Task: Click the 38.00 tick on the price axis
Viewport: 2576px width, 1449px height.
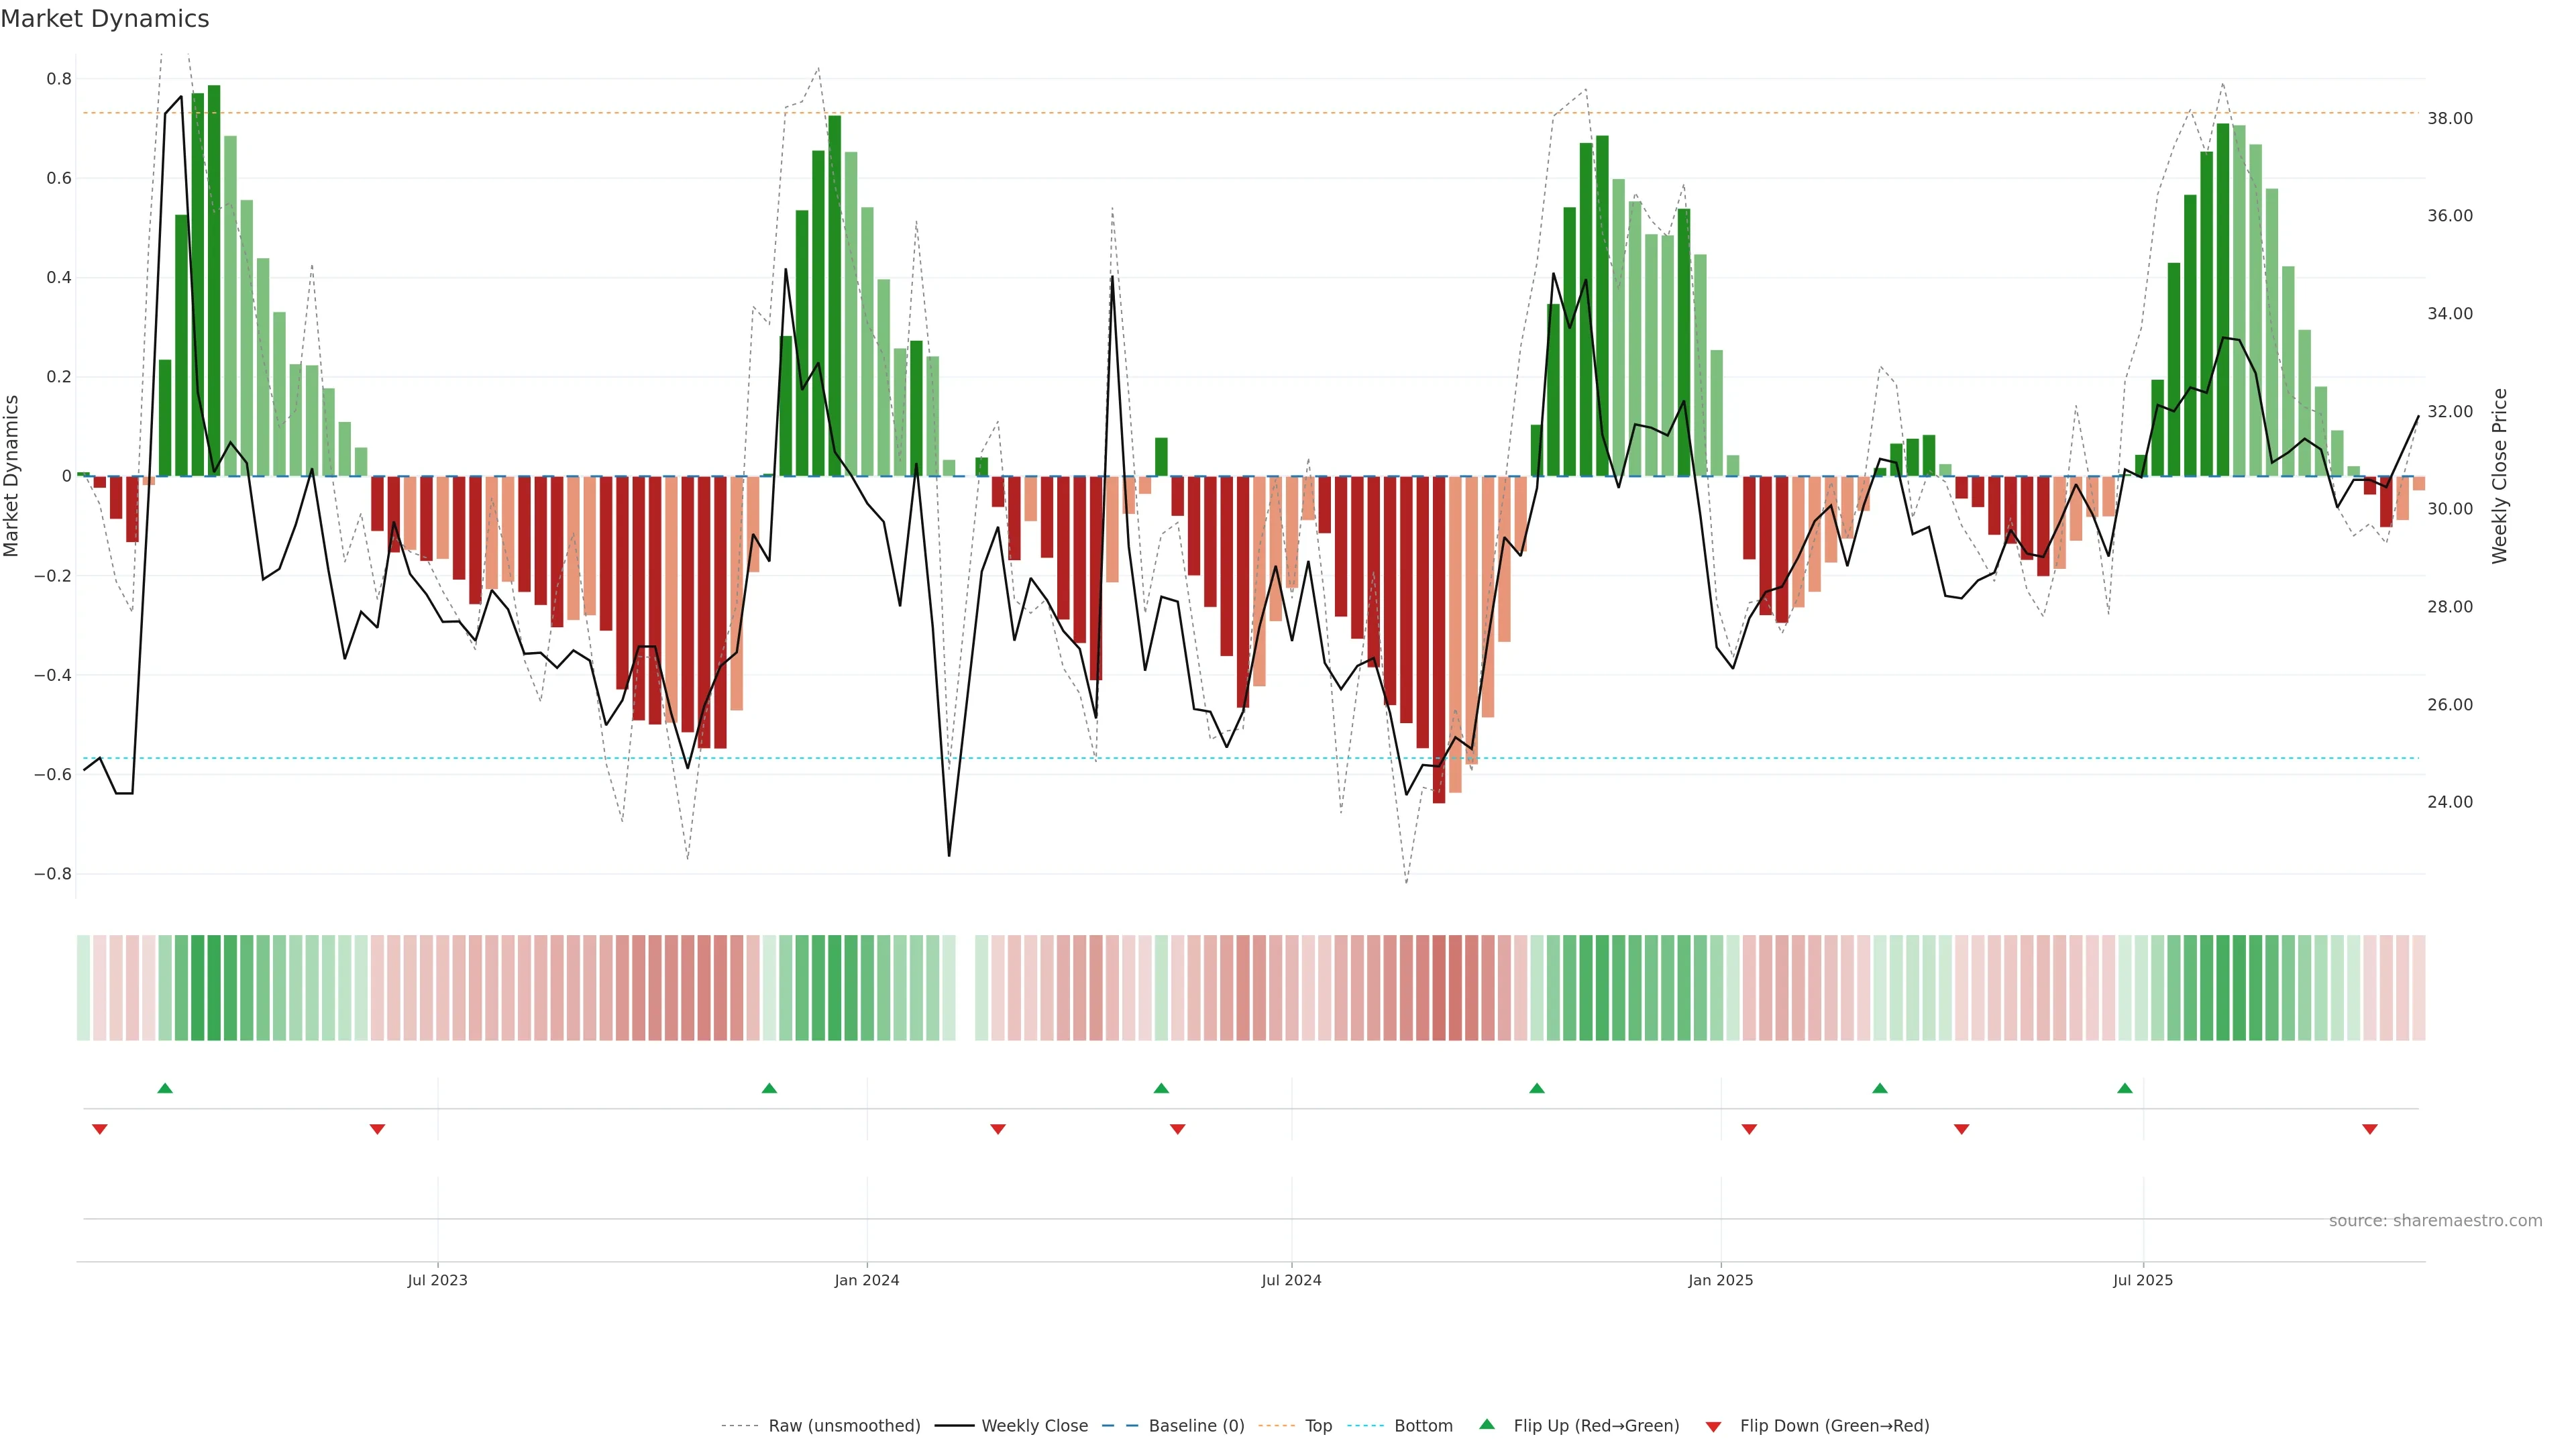Action: [x=2450, y=118]
